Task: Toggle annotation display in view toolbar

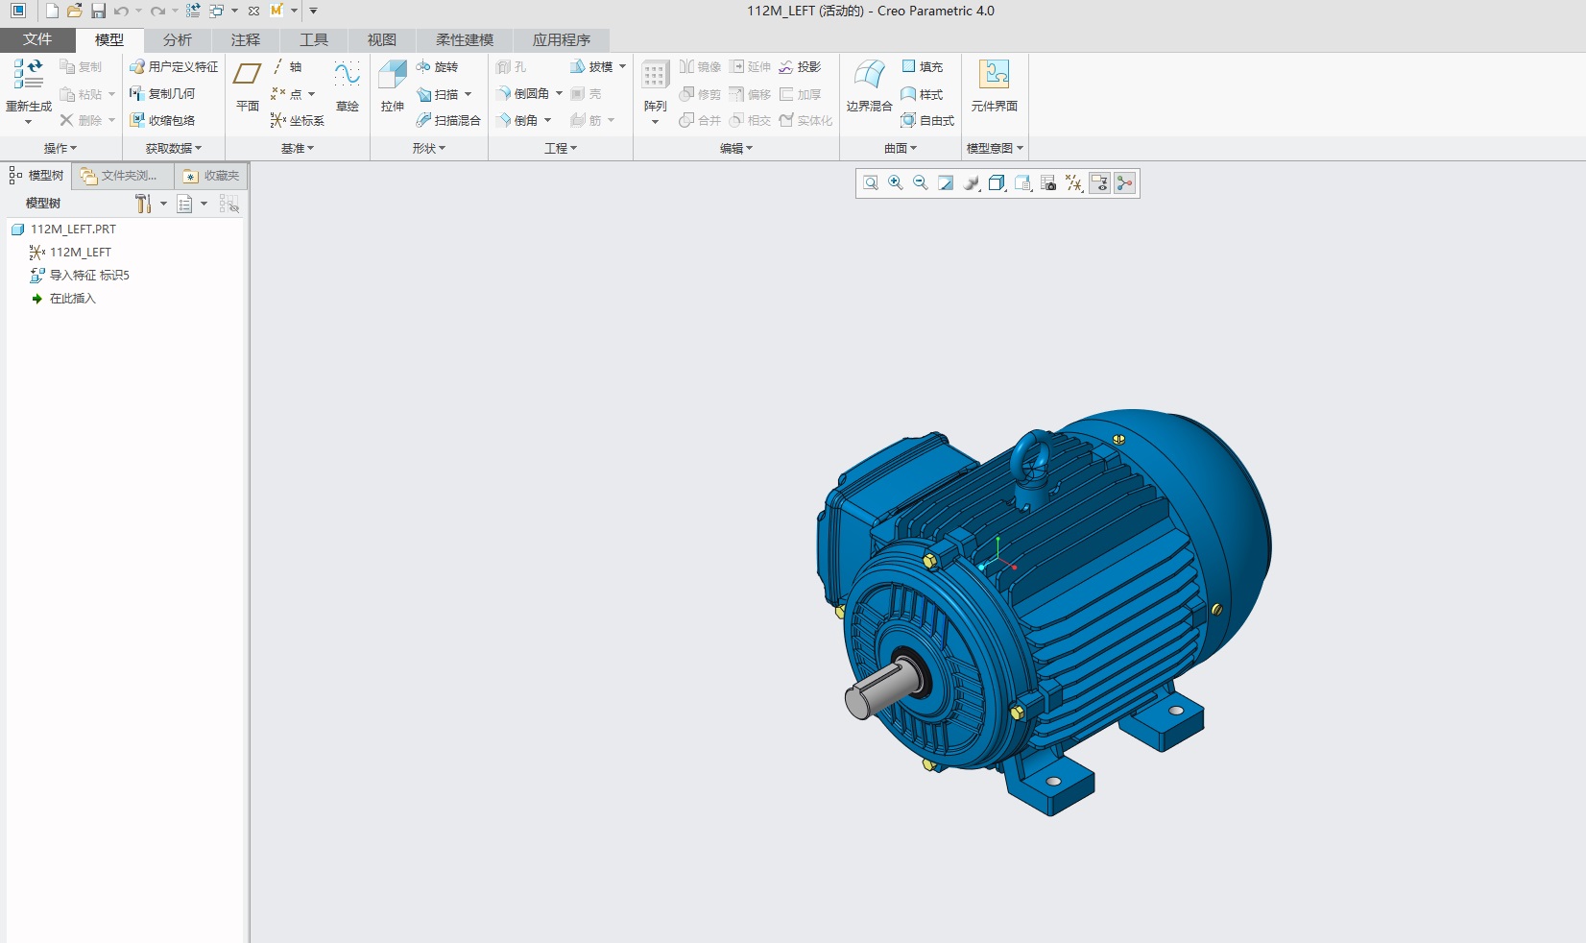Action: pos(1099,183)
